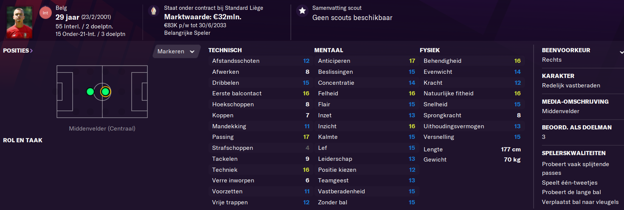Click the player portrait photo
The height and width of the screenshot is (210, 624).
click(x=19, y=22)
